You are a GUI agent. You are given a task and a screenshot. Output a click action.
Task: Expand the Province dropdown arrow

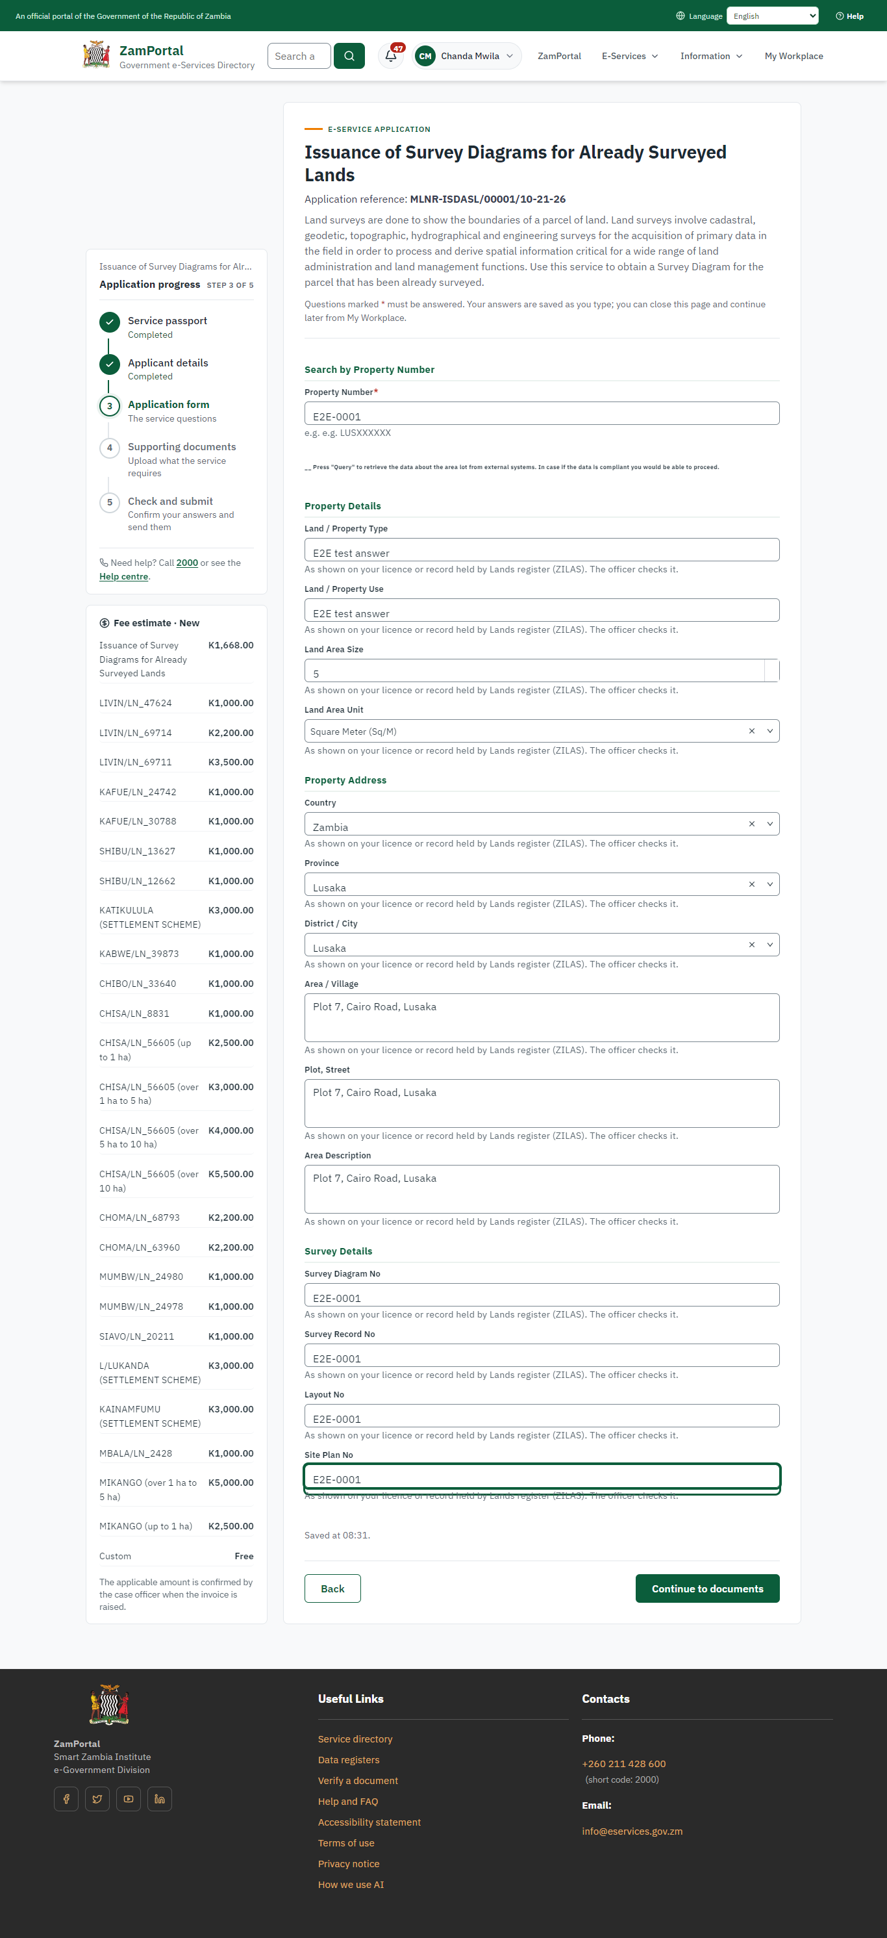(x=769, y=884)
